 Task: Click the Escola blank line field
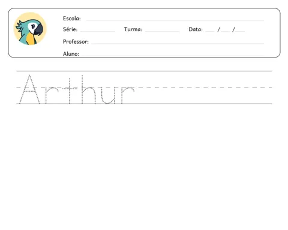click(x=175, y=20)
